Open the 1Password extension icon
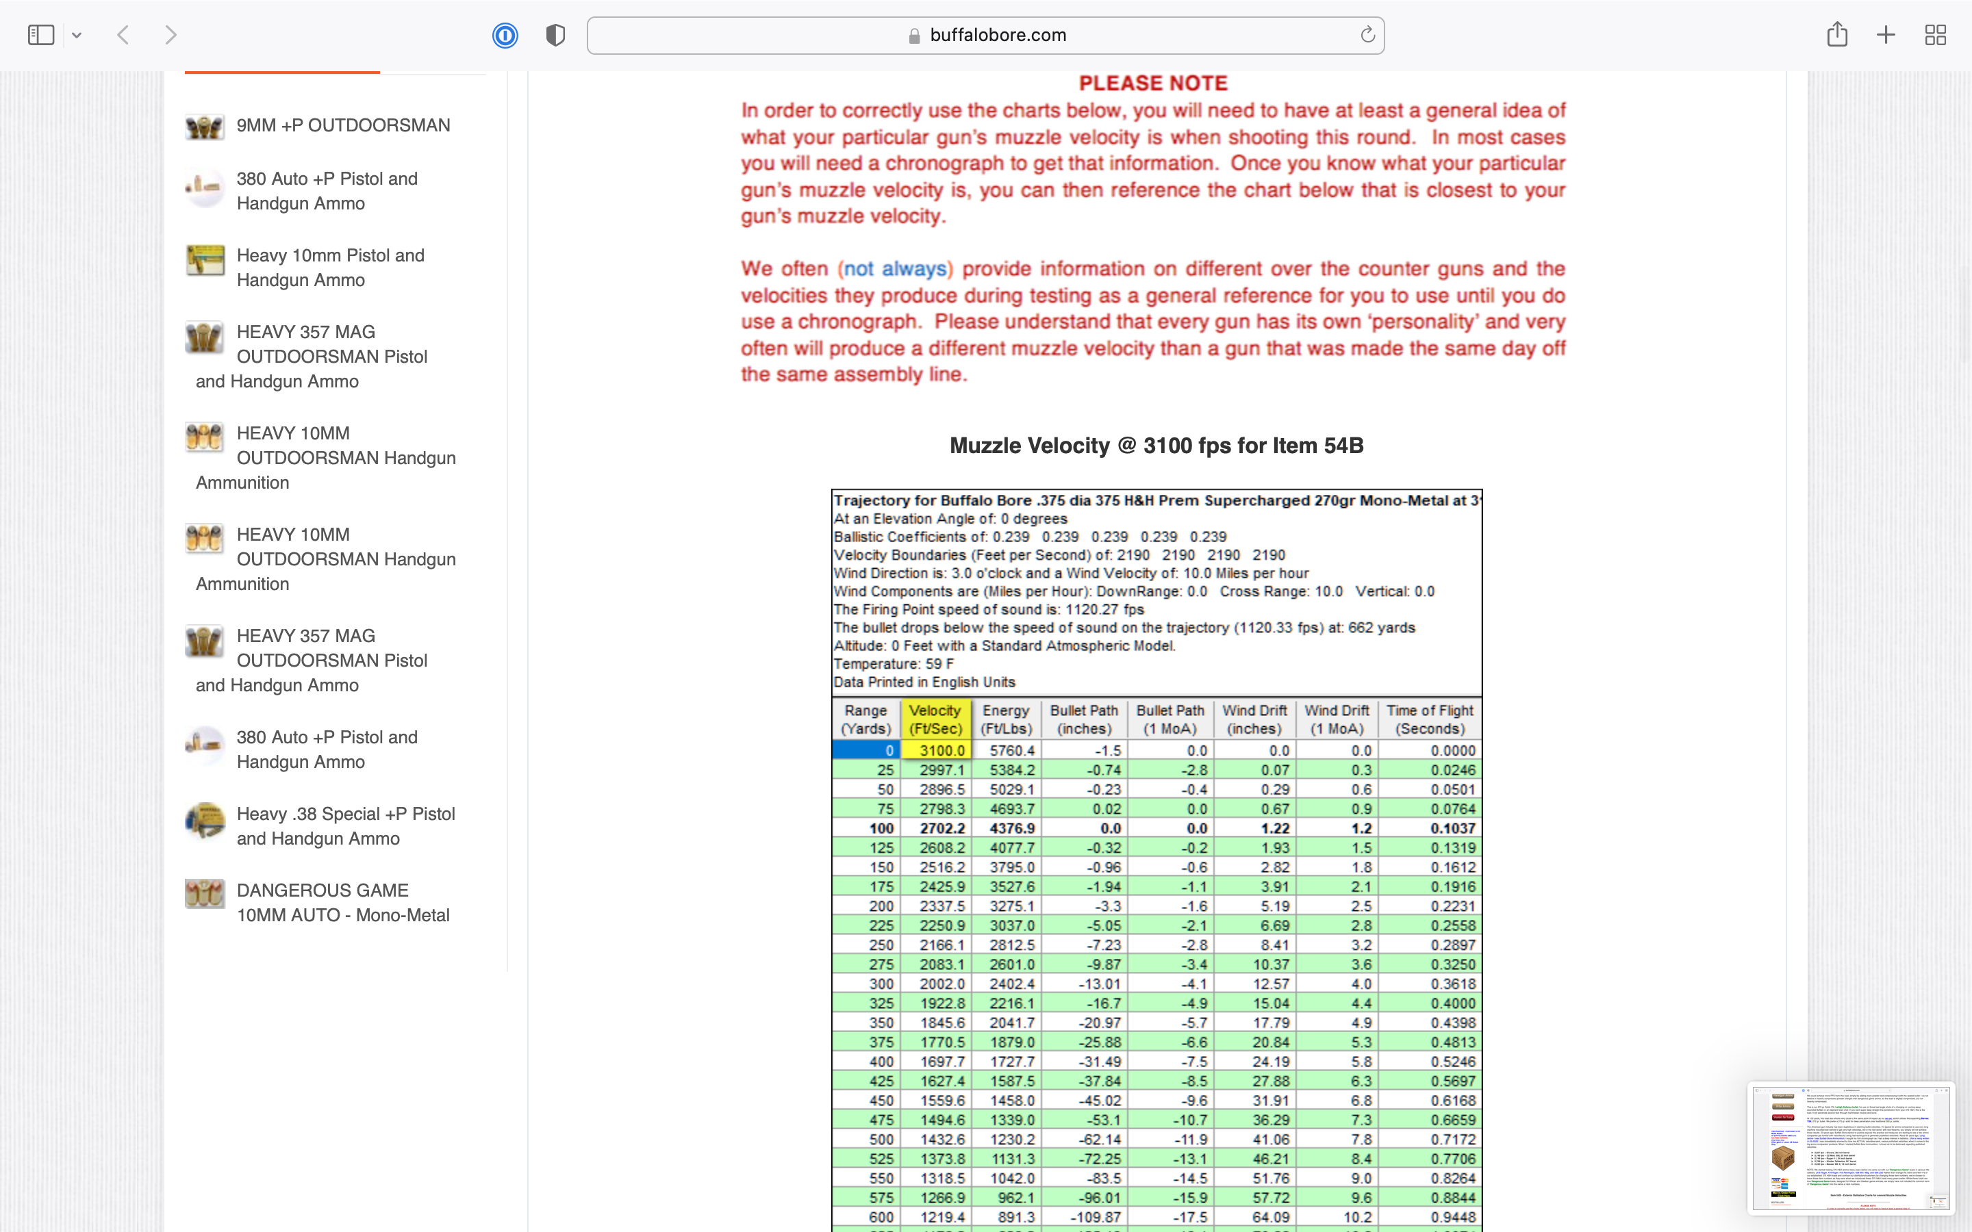 click(505, 35)
